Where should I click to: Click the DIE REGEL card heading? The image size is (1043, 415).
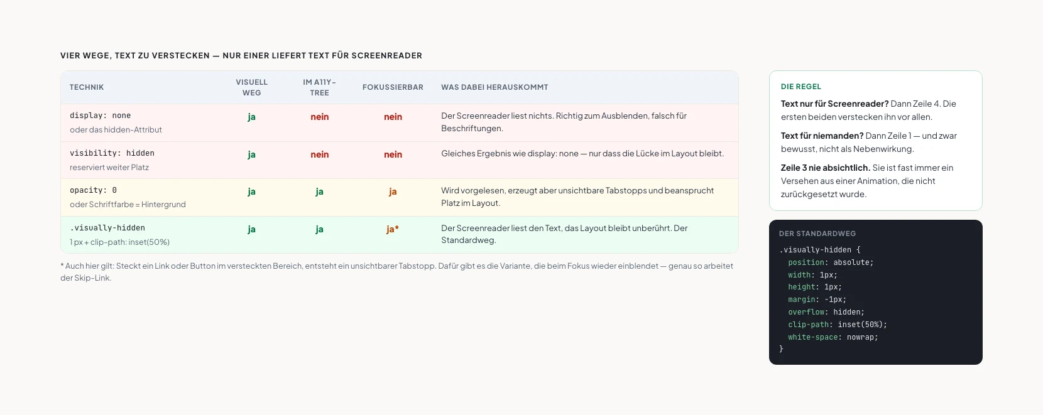tap(801, 87)
